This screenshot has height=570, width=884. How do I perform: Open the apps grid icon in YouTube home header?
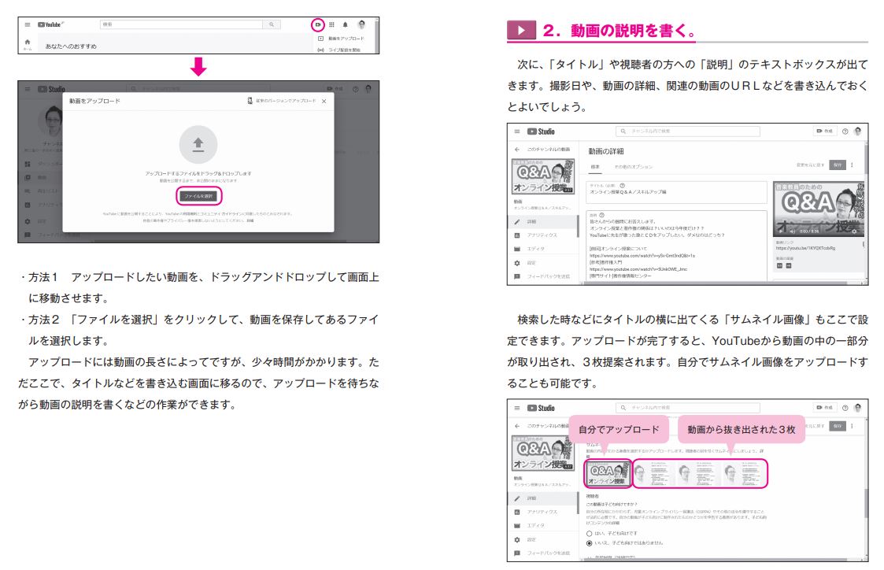(x=331, y=25)
